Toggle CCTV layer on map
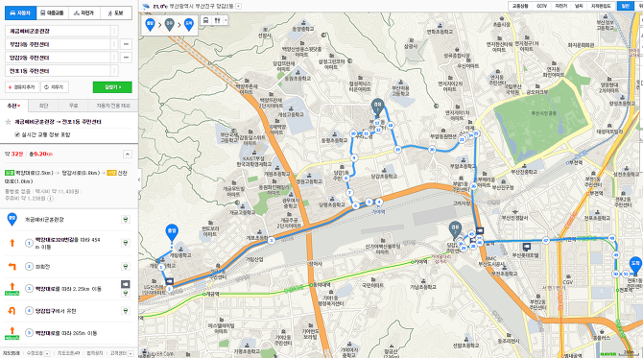The image size is (643, 358). (541, 6)
